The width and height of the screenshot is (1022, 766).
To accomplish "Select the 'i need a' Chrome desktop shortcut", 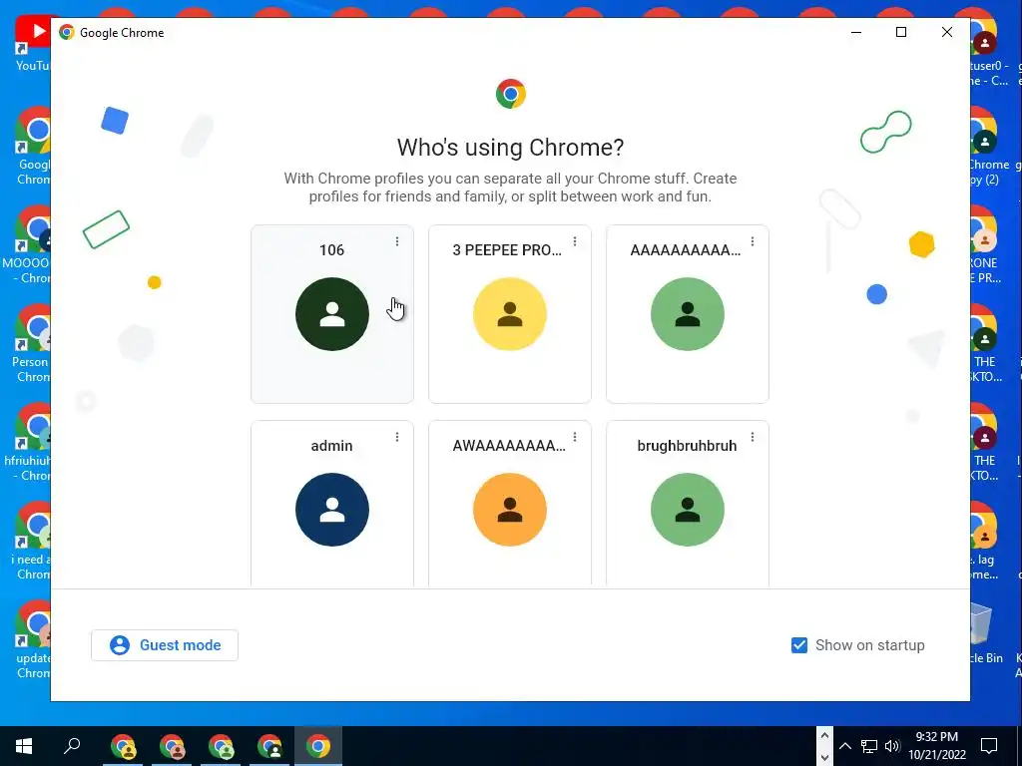I will click(30, 541).
